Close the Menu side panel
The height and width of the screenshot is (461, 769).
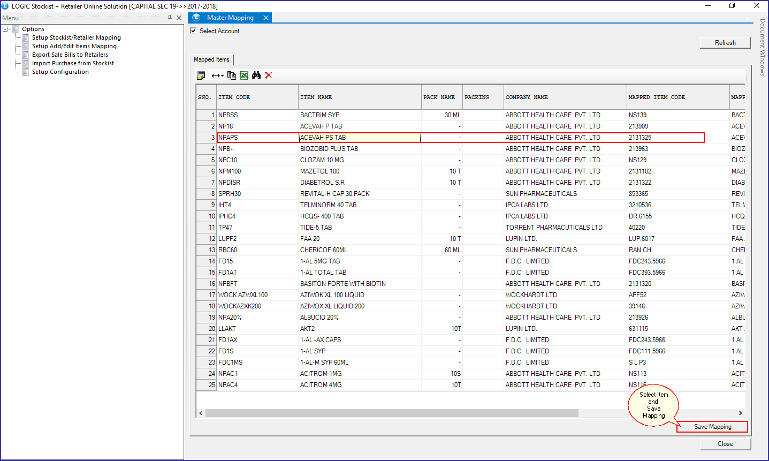pyautogui.click(x=179, y=18)
